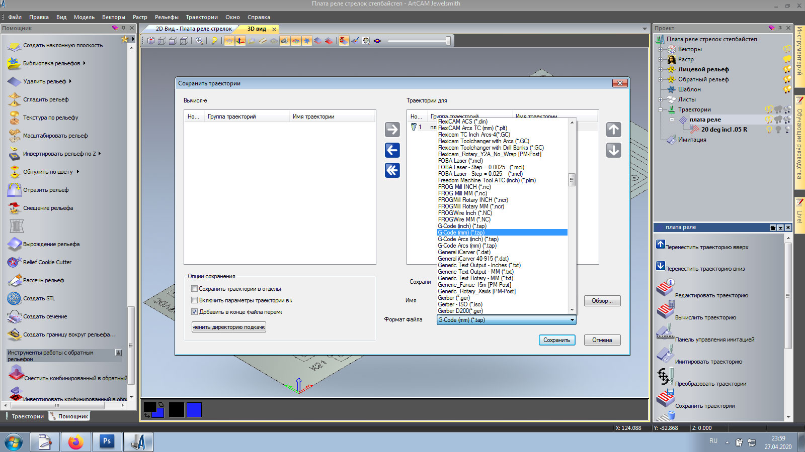Click Создать STL tool
The image size is (805, 452).
pos(31,298)
